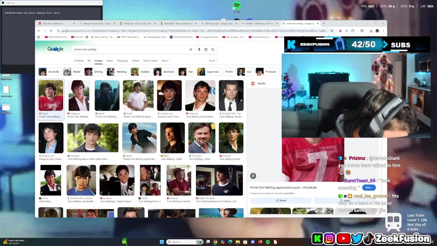This screenshot has height=246, width=437.
Task: Open the TV Insider Tom Welling - Actor thumbnail
Action: point(202,138)
